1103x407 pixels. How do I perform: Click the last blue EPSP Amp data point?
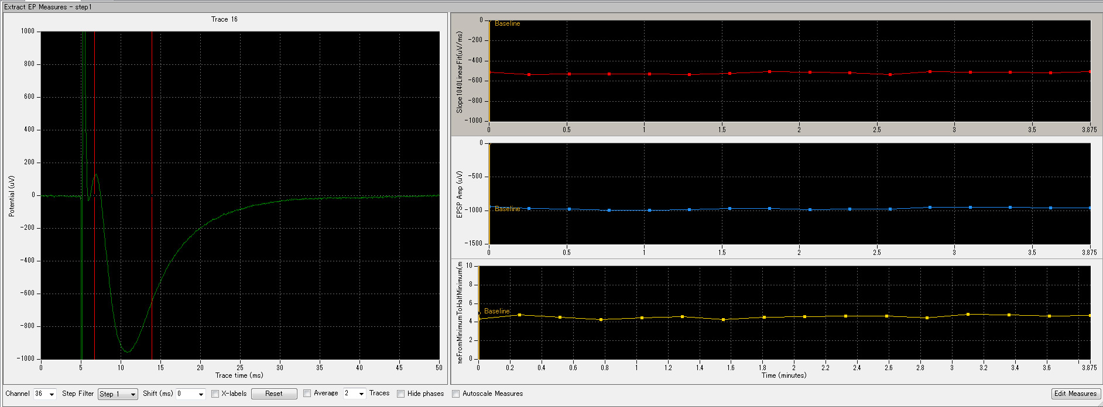point(1090,208)
